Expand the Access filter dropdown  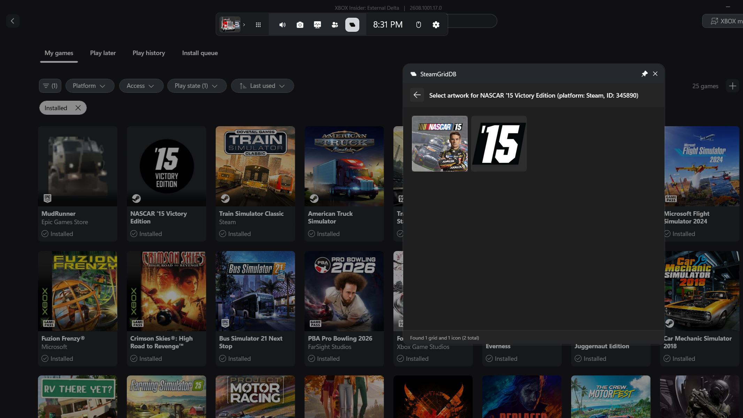(x=141, y=86)
